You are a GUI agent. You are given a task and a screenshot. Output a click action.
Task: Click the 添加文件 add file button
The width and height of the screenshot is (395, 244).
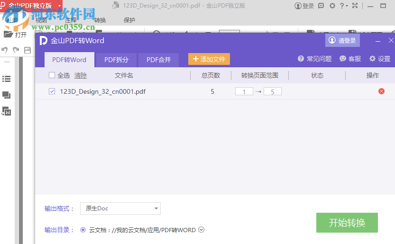pyautogui.click(x=209, y=59)
